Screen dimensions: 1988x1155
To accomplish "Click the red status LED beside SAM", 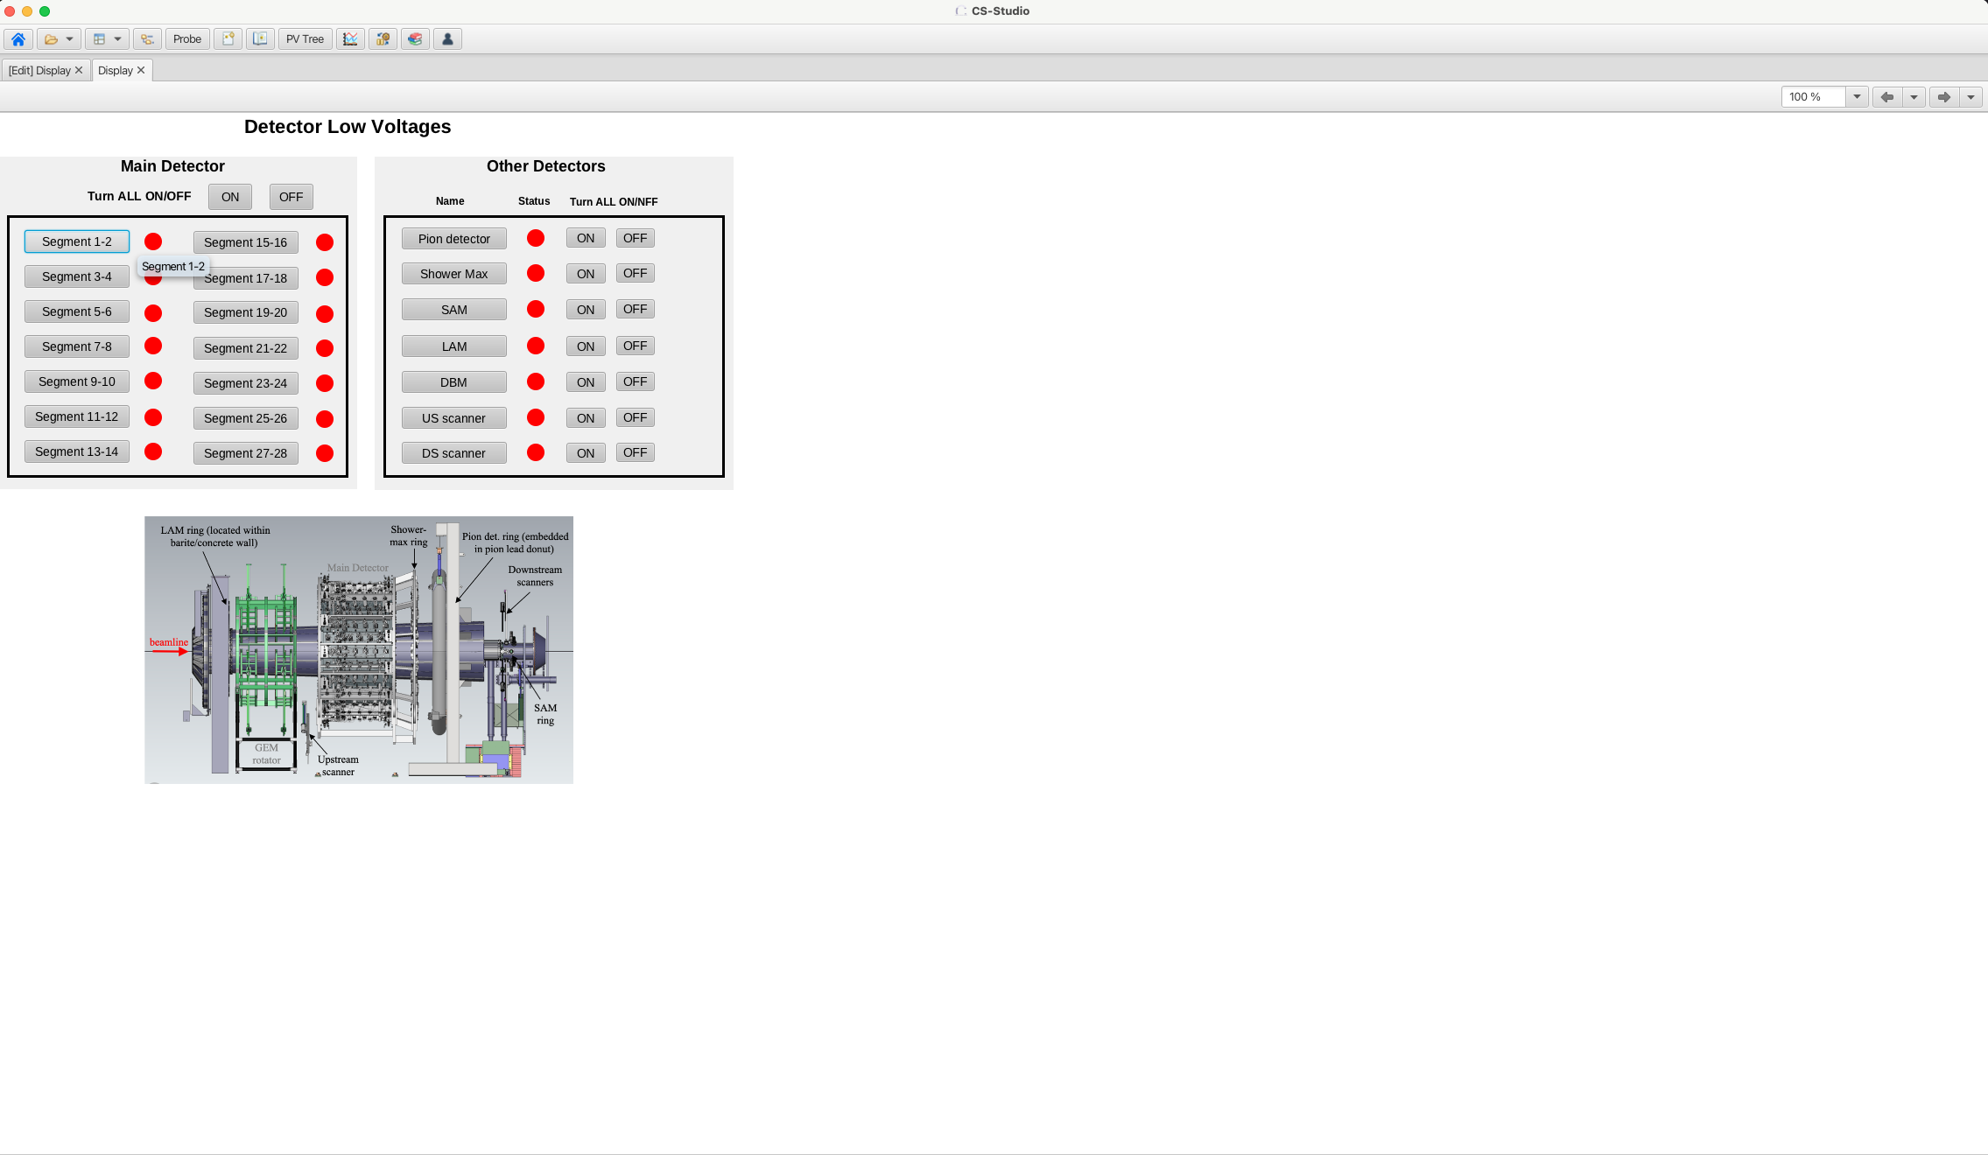I will [536, 310].
